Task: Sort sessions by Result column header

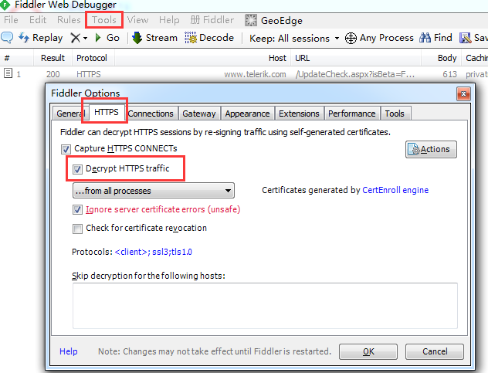Action: 53,58
